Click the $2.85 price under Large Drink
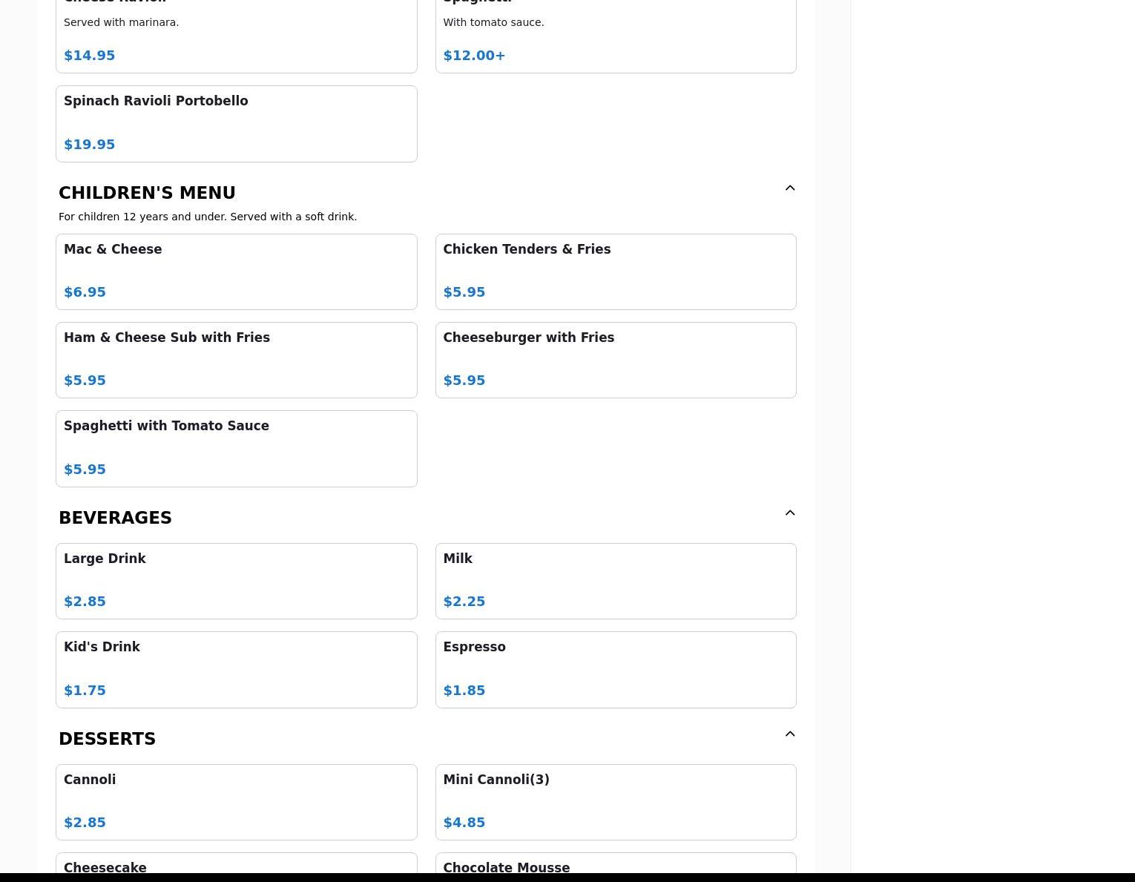This screenshot has width=1135, height=882. click(85, 602)
